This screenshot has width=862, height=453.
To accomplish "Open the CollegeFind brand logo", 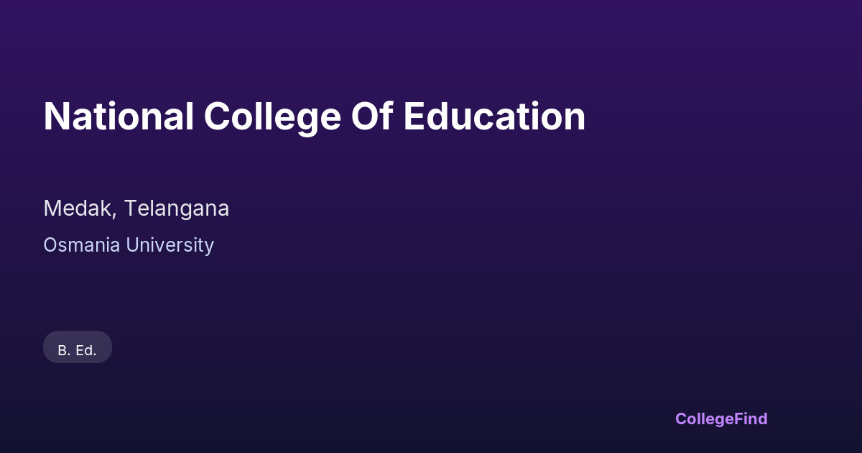I will [720, 418].
